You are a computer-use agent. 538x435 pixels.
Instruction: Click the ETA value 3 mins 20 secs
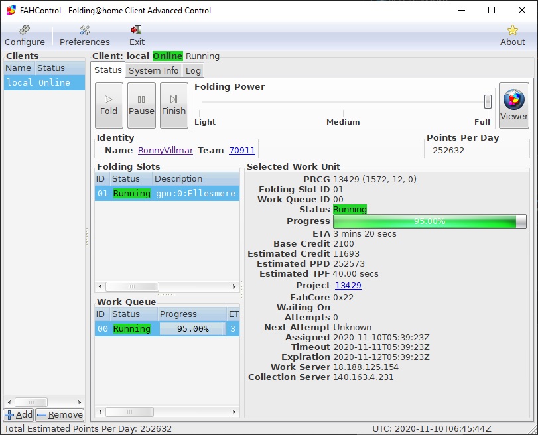coord(365,233)
